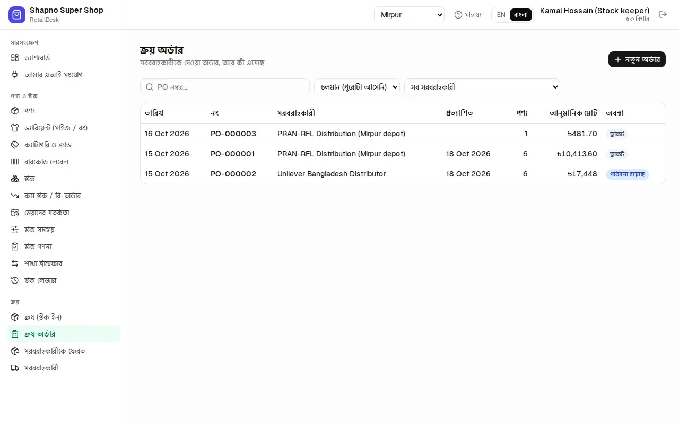Open ক্রয় অর্ডার in the sidebar
679x424 pixels.
click(63, 334)
